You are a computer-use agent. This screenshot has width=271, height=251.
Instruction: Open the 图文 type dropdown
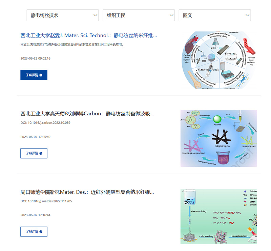tap(215, 15)
